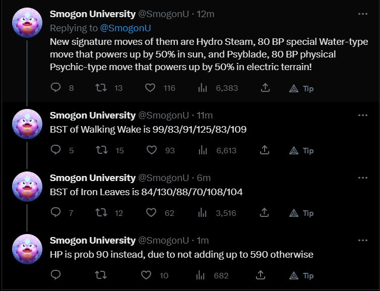Share the 'HP is prob 90' tweet
This screenshot has height=291, width=380.
(x=261, y=275)
